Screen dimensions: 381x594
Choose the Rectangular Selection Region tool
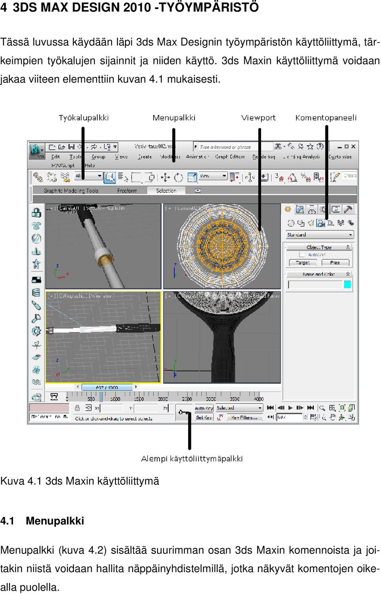[136, 177]
